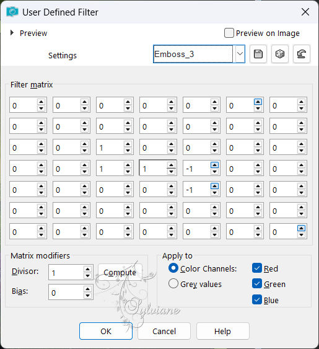The image size is (319, 349).
Task: Click the PaintShop Pro app icon in title bar
Action: [12, 12]
